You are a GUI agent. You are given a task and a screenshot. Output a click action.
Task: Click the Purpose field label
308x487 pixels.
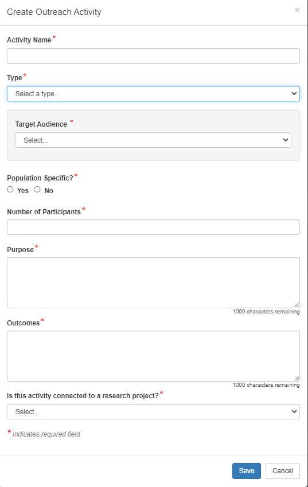[20, 250]
